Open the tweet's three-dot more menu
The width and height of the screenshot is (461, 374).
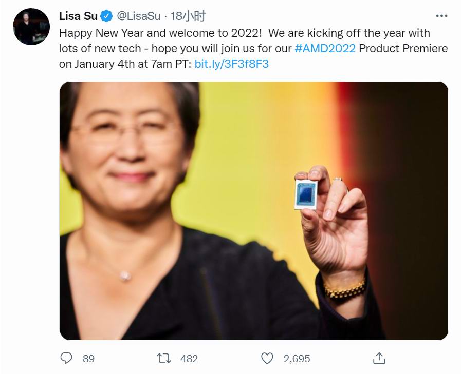click(441, 16)
